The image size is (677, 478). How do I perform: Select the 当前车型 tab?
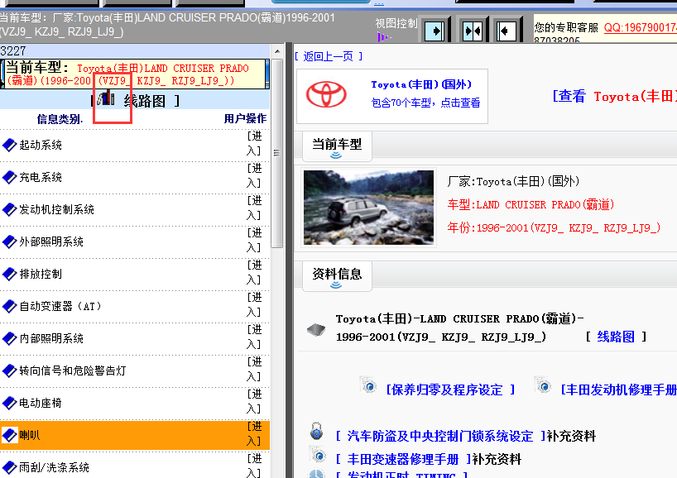[x=337, y=146]
